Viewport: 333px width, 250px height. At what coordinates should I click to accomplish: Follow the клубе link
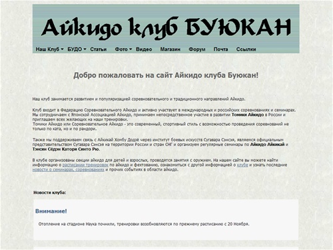242,165
